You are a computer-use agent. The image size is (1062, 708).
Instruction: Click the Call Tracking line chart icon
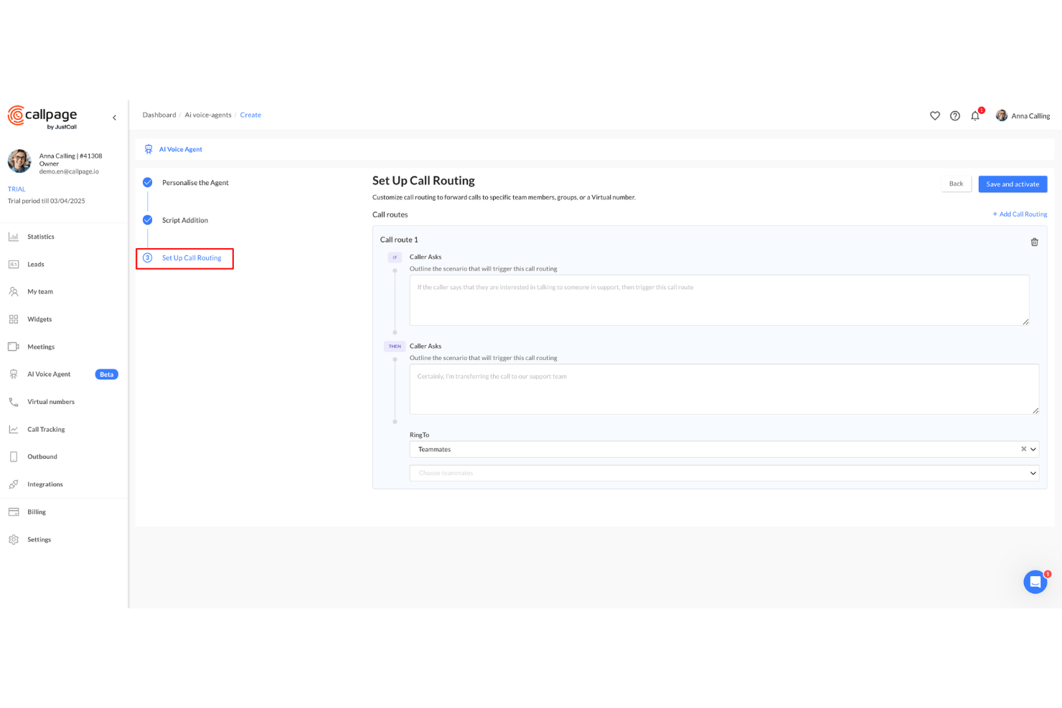point(14,429)
